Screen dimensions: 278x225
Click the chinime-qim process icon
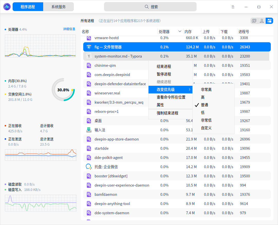(x=89, y=66)
